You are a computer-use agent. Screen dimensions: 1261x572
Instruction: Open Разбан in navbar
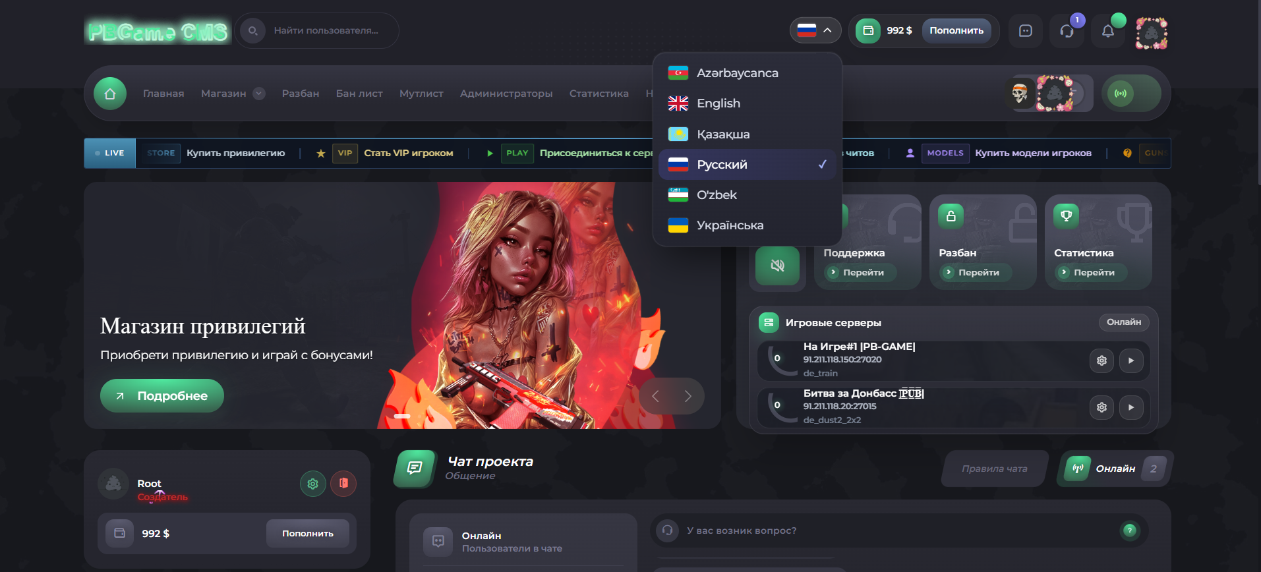(x=301, y=94)
